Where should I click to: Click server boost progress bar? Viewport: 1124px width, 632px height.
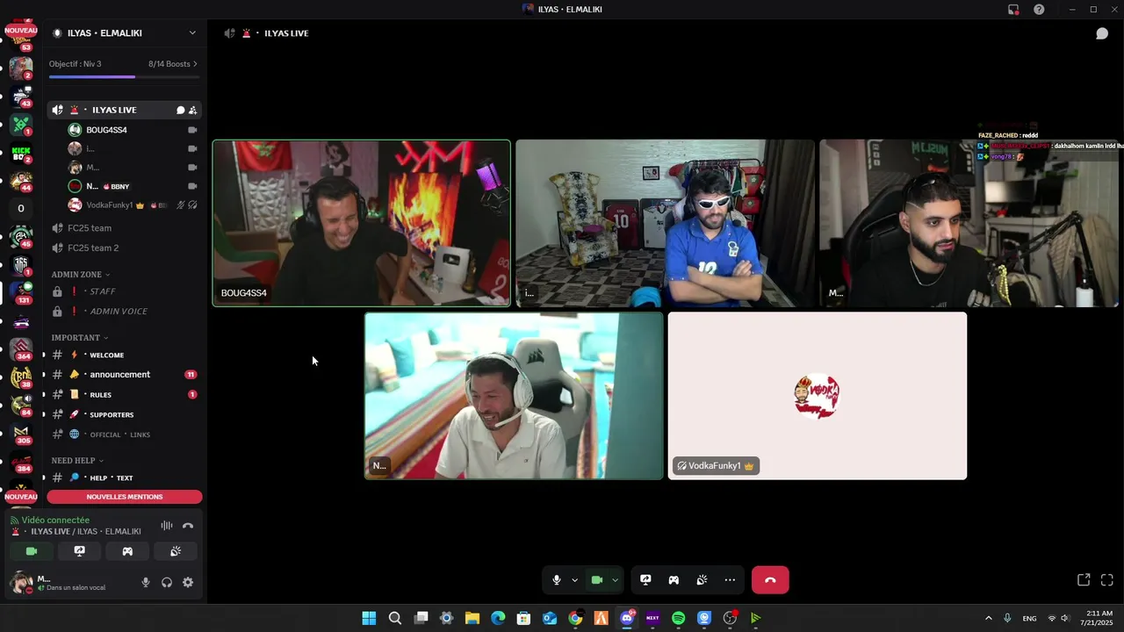pos(123,77)
